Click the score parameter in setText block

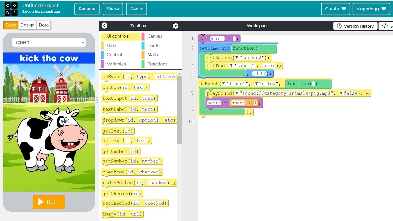point(269,66)
